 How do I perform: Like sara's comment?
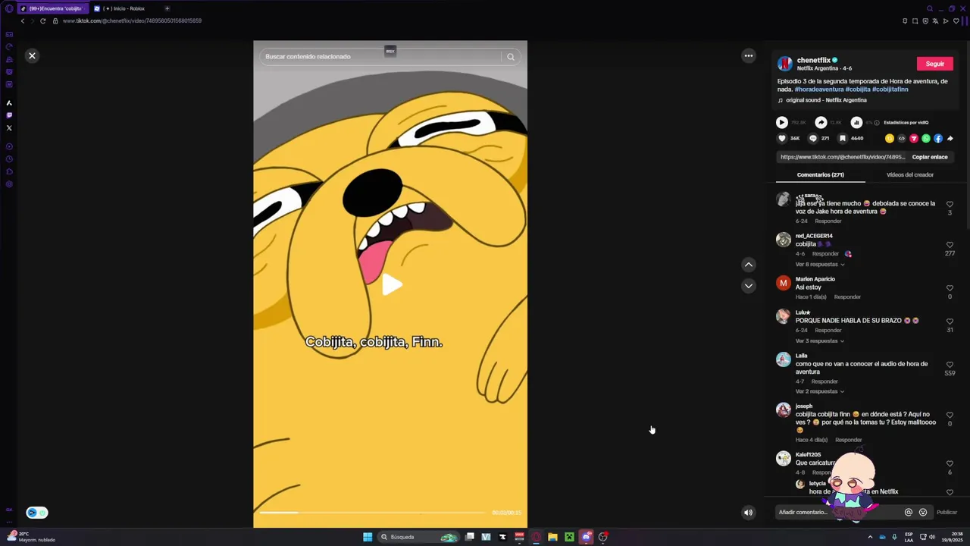click(x=950, y=204)
